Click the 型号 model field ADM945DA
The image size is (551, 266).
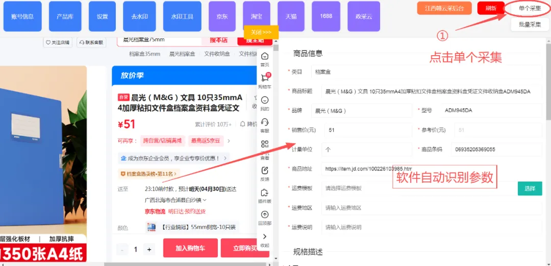click(x=491, y=110)
